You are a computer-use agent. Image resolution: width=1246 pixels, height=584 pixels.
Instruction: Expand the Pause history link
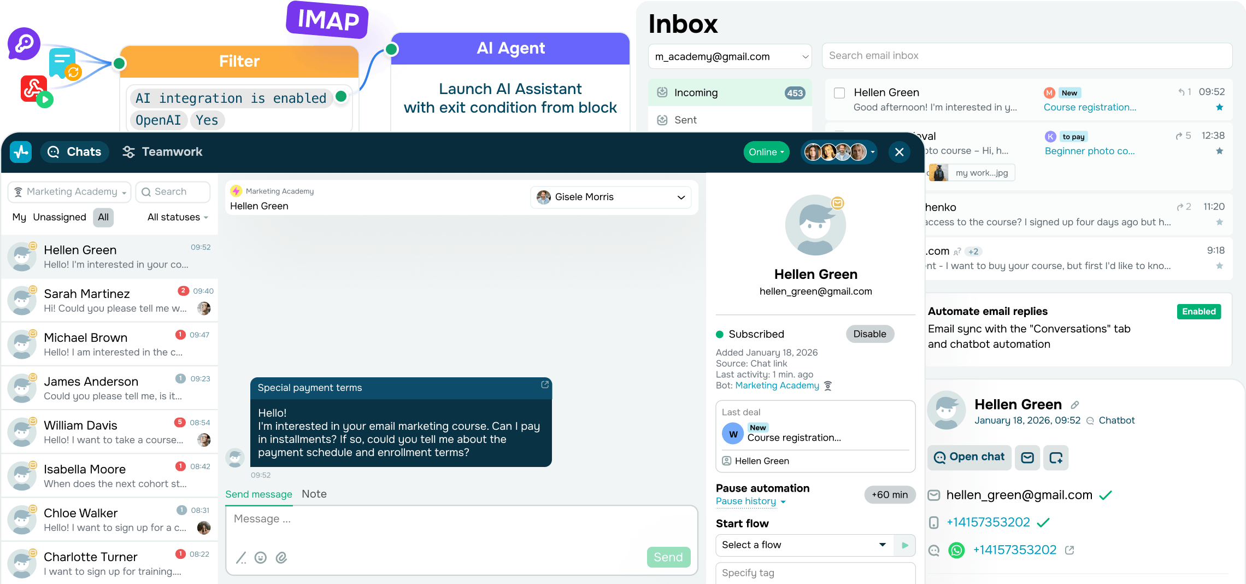[751, 501]
